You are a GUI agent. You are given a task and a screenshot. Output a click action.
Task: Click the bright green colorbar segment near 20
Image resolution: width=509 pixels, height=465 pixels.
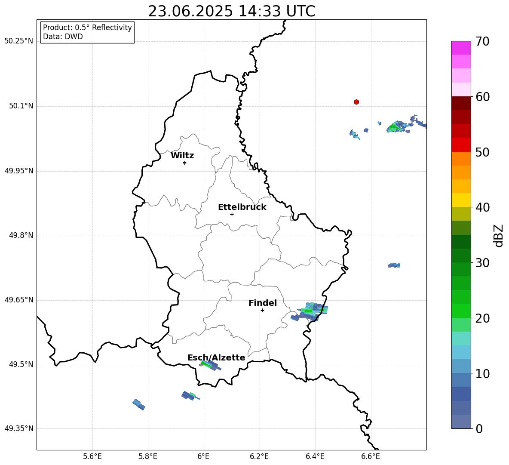(461, 311)
